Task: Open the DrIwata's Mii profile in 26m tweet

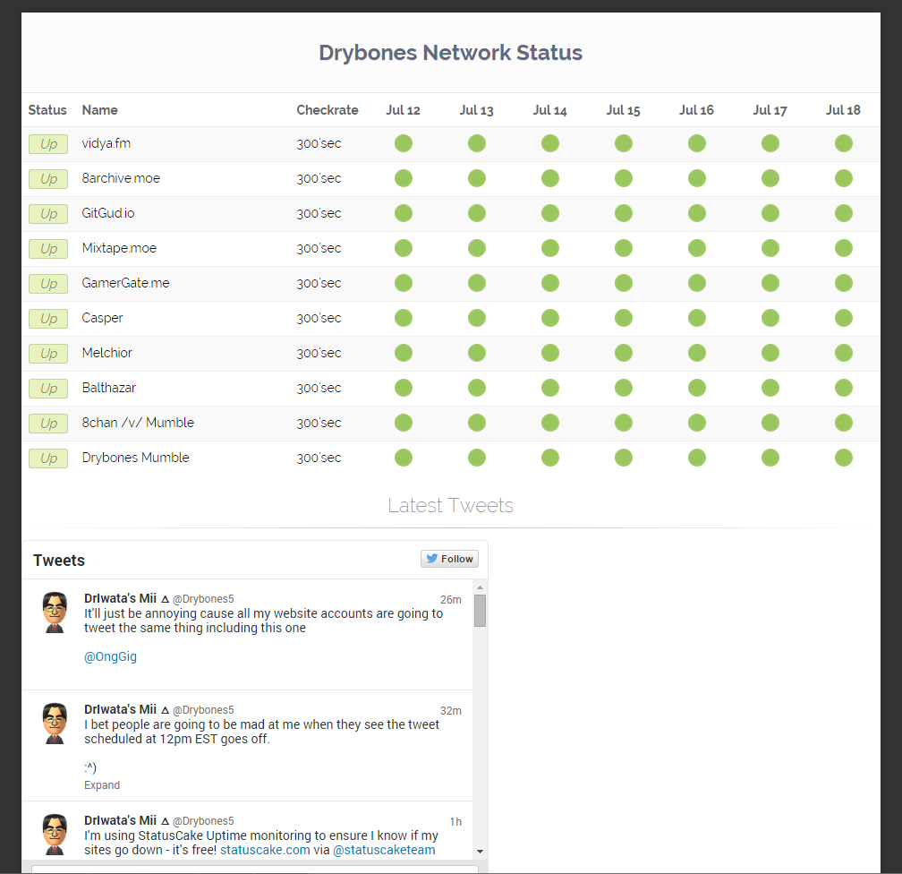Action: point(120,598)
